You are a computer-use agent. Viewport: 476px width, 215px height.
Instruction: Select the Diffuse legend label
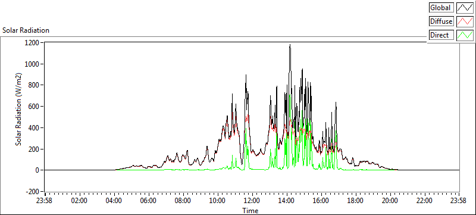(x=441, y=21)
